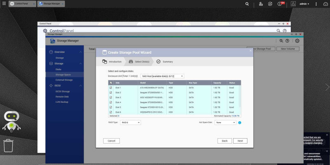The image size is (330, 165).
Task: Click the search magnifier in top bar
Action: click(247, 4)
